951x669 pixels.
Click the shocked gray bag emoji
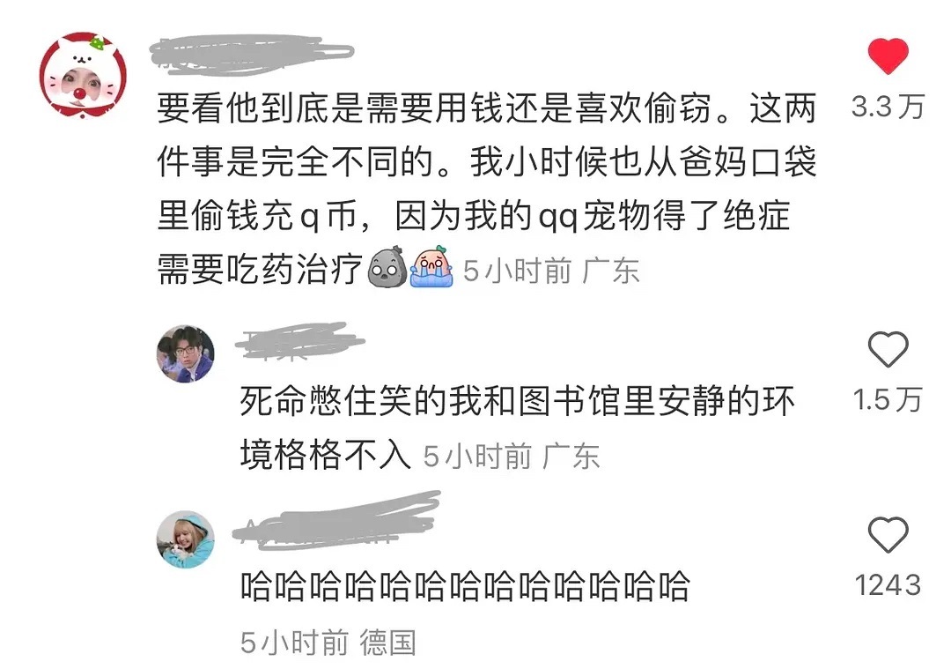click(x=387, y=267)
